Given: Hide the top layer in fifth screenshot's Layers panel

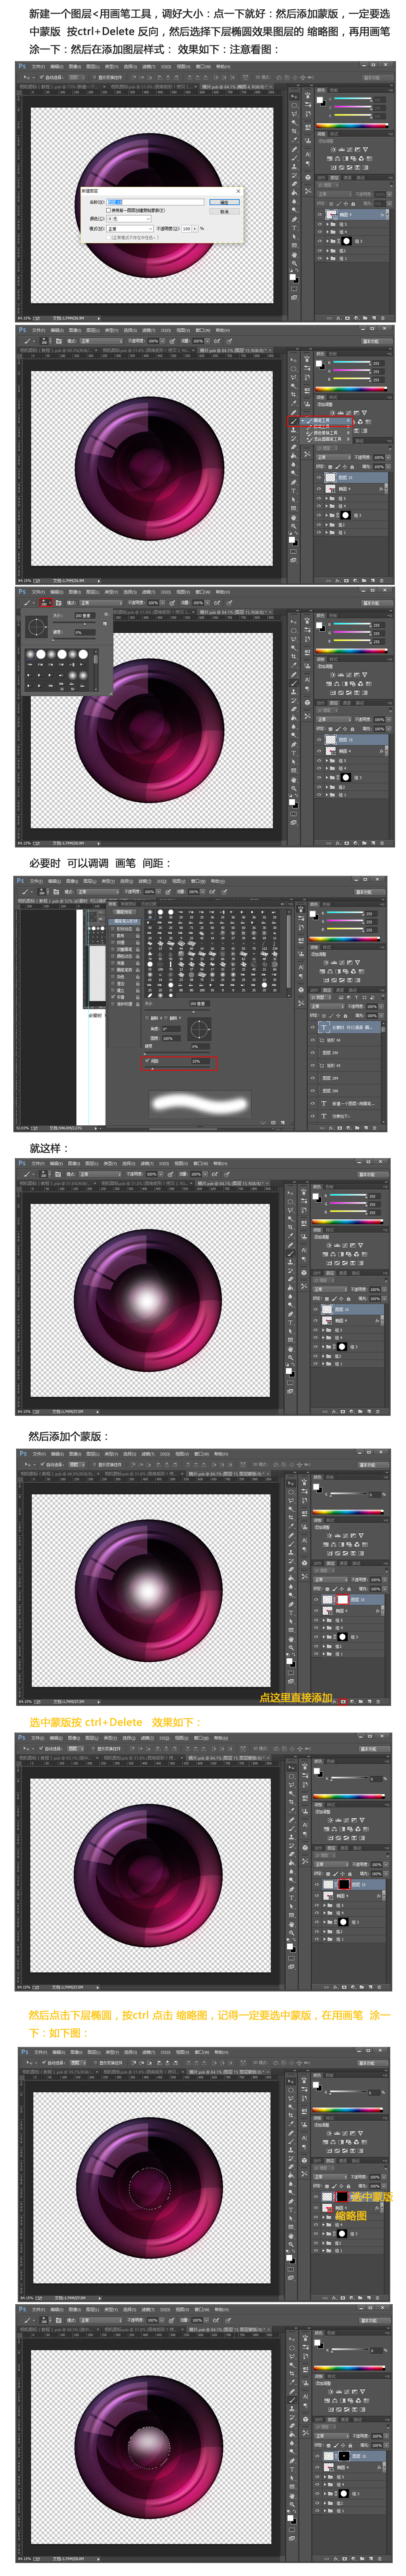Looking at the screenshot, I should tap(316, 1309).
